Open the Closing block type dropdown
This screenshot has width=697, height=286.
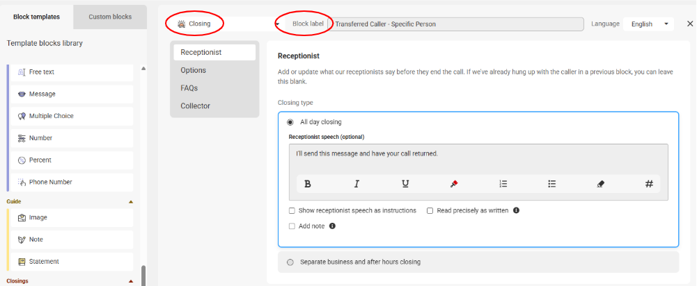coord(228,24)
